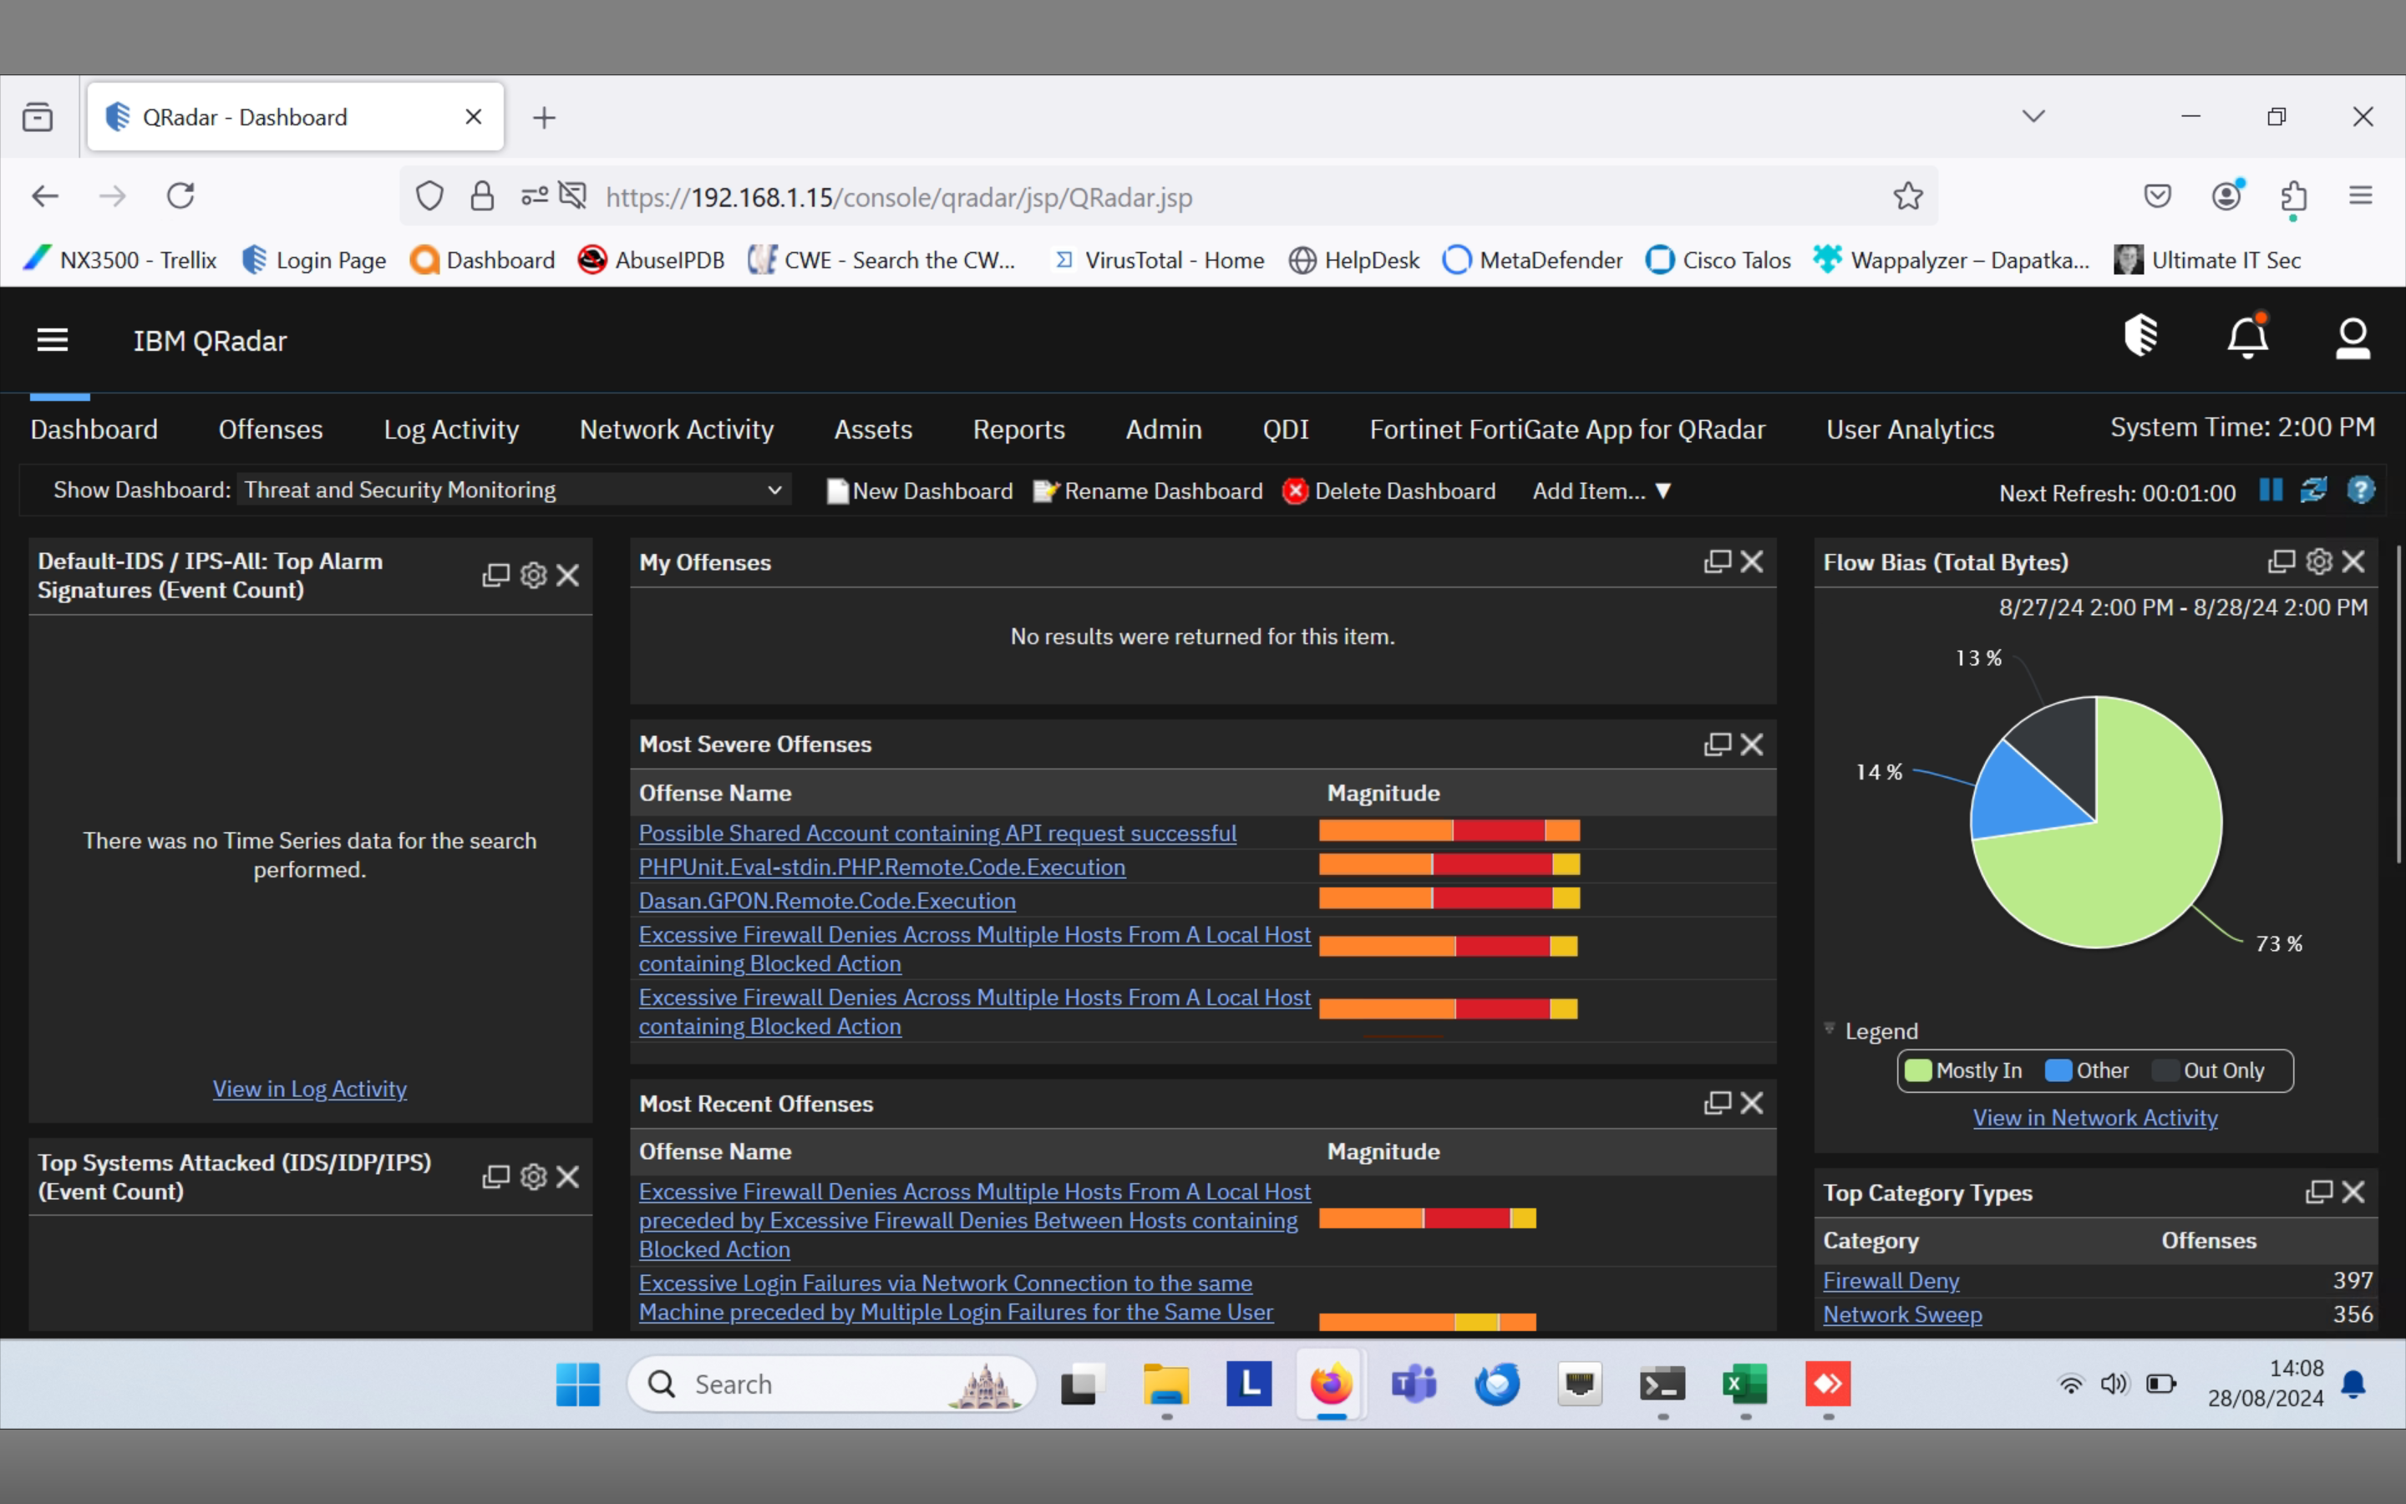This screenshot has width=2406, height=1504.
Task: Remove the Top Category Types panel
Action: [2353, 1192]
